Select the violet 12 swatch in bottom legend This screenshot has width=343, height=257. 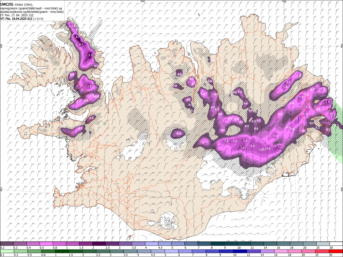point(253,251)
